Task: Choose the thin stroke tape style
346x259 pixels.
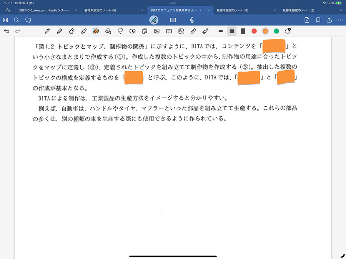Action: pos(221,31)
